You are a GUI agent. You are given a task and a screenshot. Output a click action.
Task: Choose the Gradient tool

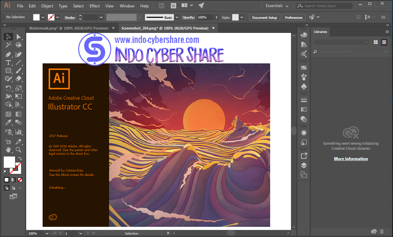(18, 114)
